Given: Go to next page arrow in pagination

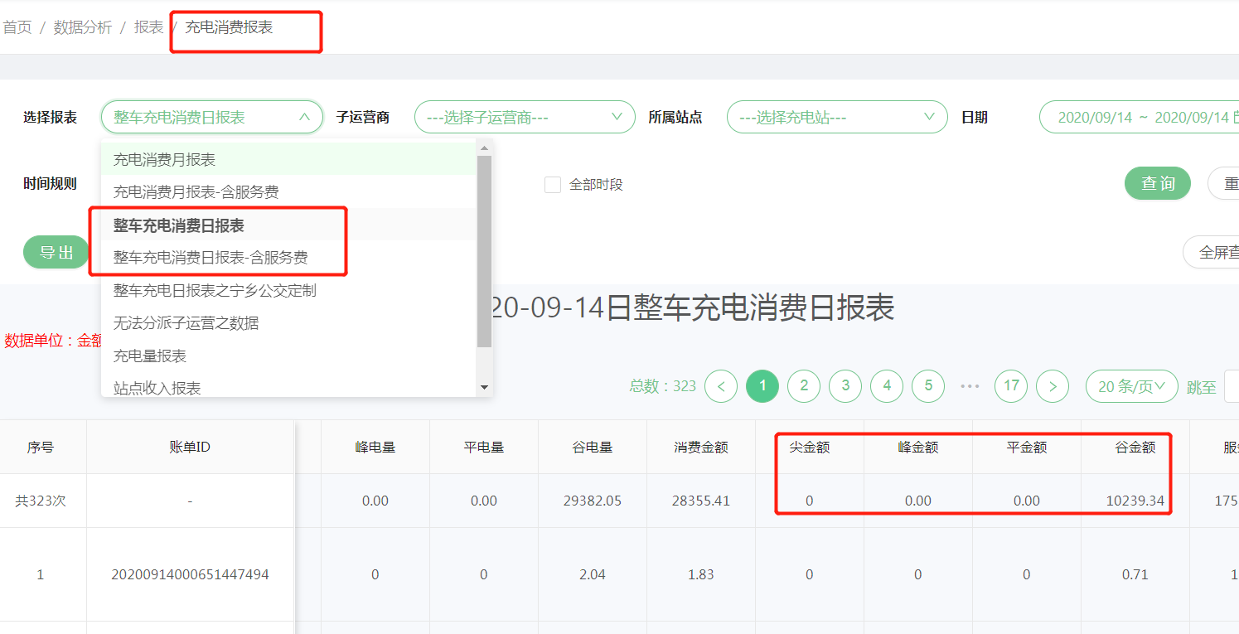Looking at the screenshot, I should coord(1053,386).
